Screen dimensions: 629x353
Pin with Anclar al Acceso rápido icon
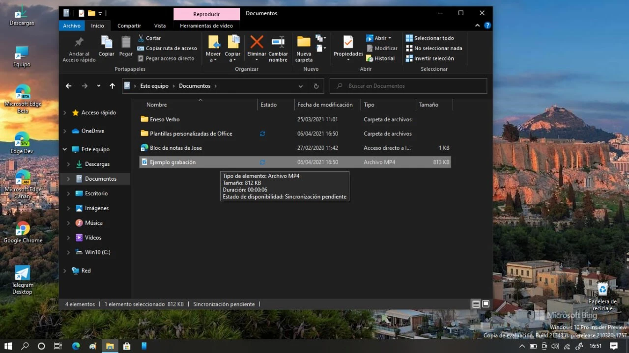coord(79,43)
